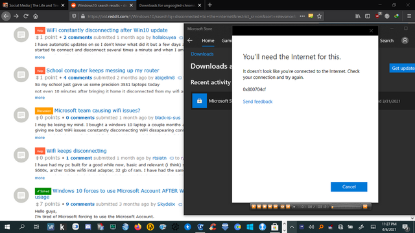Click the Firefox forward arrow
The width and height of the screenshot is (415, 233).
tap(16, 16)
